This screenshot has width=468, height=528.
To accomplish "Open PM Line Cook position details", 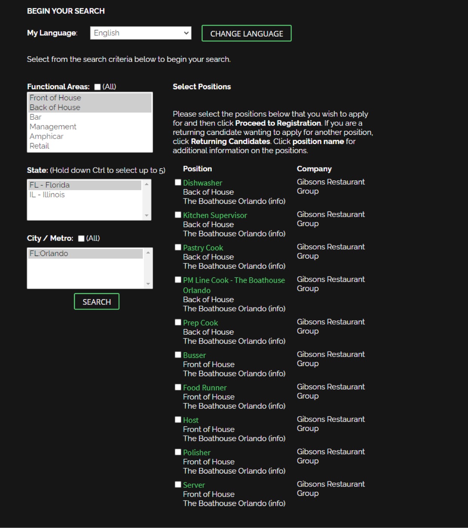I will [234, 280].
